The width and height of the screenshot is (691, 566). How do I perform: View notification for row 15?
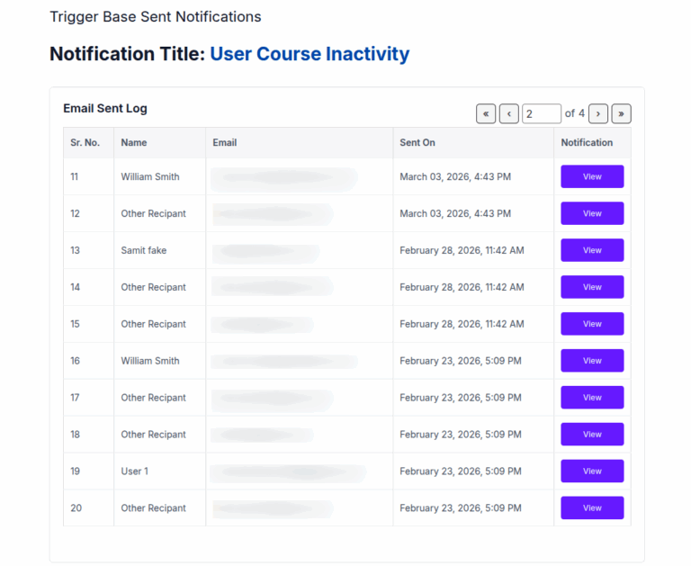(x=592, y=324)
